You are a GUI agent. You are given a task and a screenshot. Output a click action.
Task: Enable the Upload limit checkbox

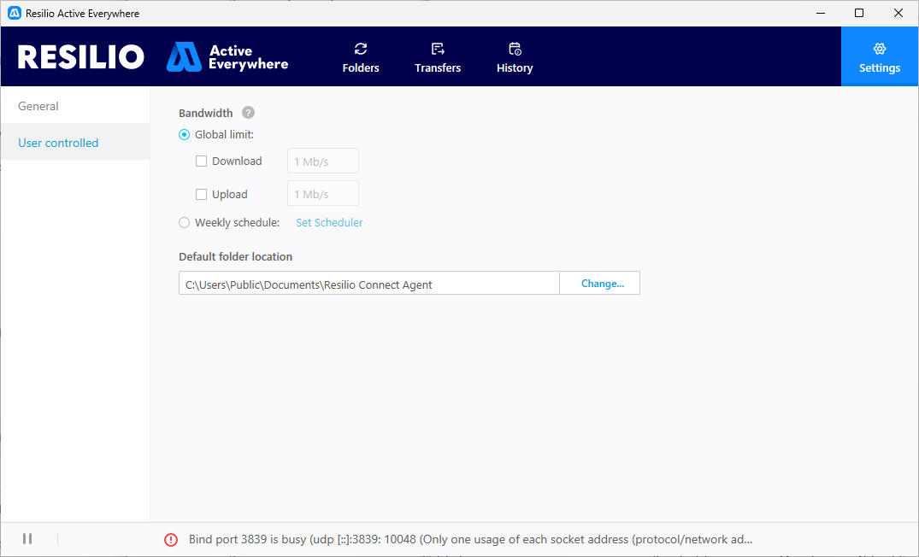point(202,194)
